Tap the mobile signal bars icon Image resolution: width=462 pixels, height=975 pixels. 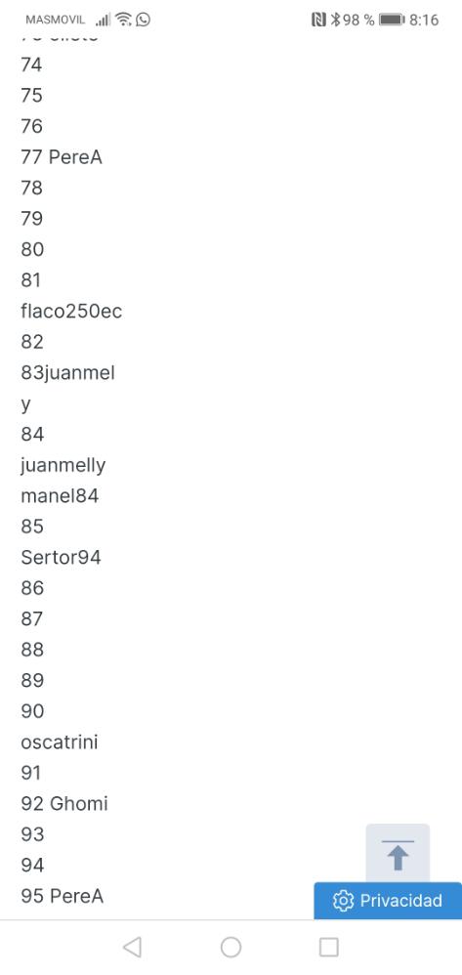[x=104, y=20]
